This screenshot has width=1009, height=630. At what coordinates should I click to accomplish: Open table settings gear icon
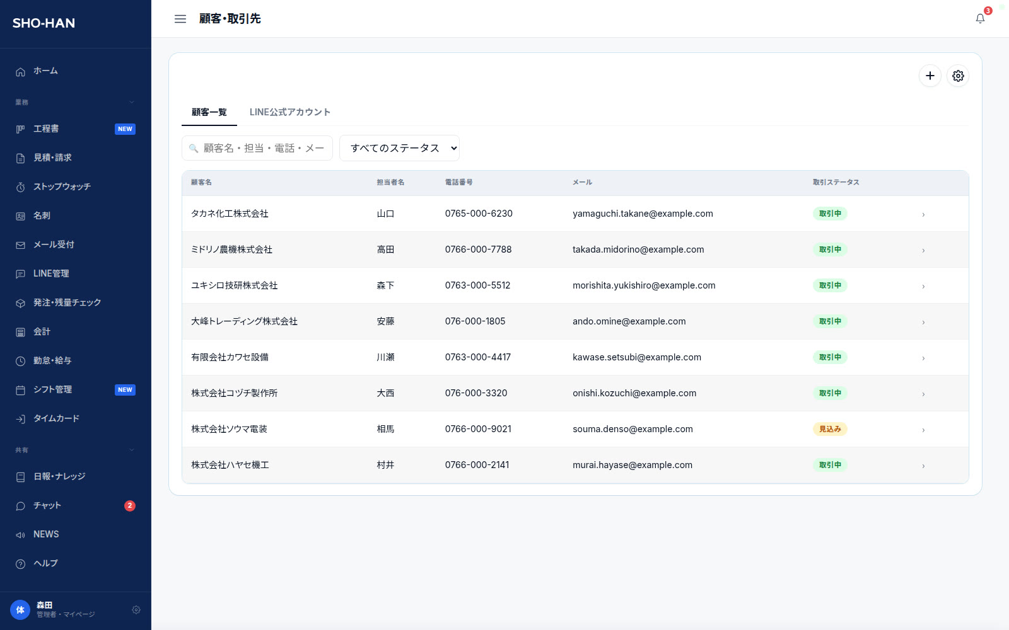pyautogui.click(x=958, y=76)
